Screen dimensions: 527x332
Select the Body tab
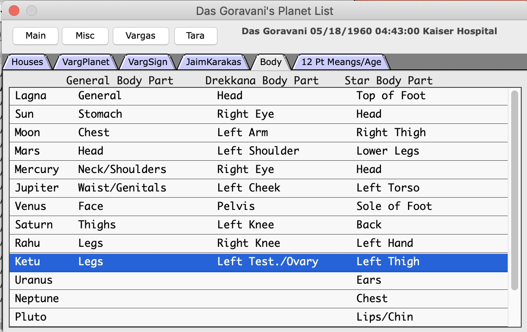pos(271,62)
